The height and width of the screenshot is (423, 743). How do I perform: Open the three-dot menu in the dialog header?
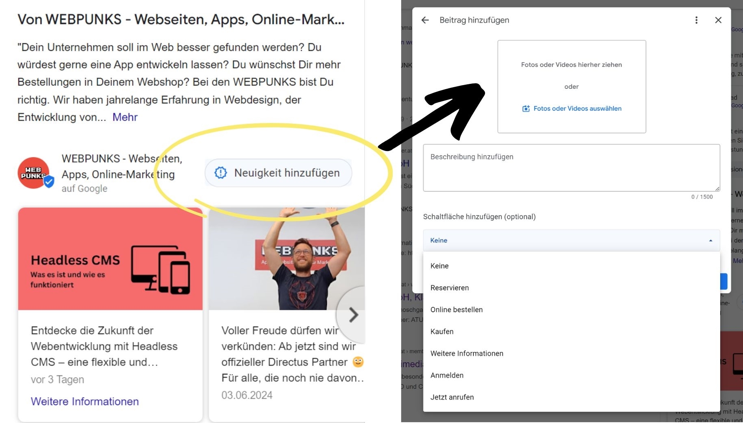[696, 20]
